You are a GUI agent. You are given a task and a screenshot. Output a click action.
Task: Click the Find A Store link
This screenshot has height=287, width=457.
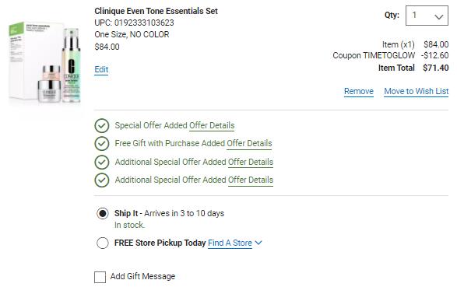pos(230,243)
